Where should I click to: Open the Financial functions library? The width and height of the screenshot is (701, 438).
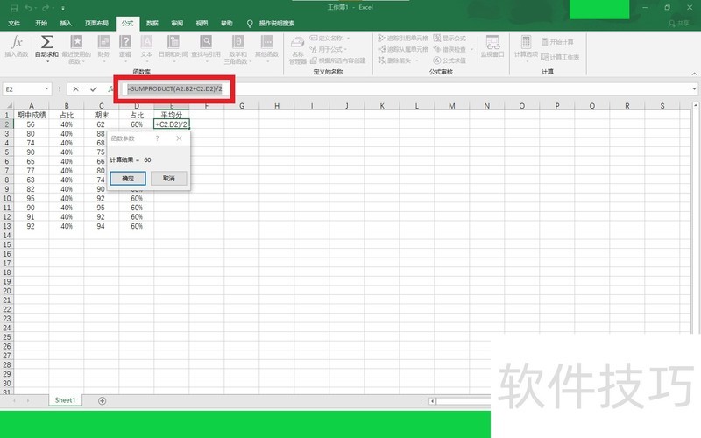103,48
